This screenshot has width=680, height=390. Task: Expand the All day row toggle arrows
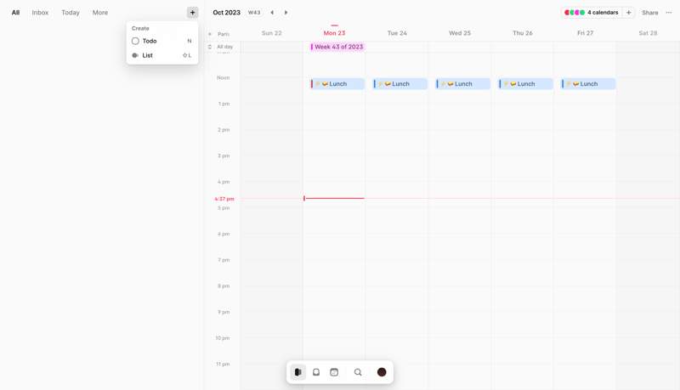210,47
